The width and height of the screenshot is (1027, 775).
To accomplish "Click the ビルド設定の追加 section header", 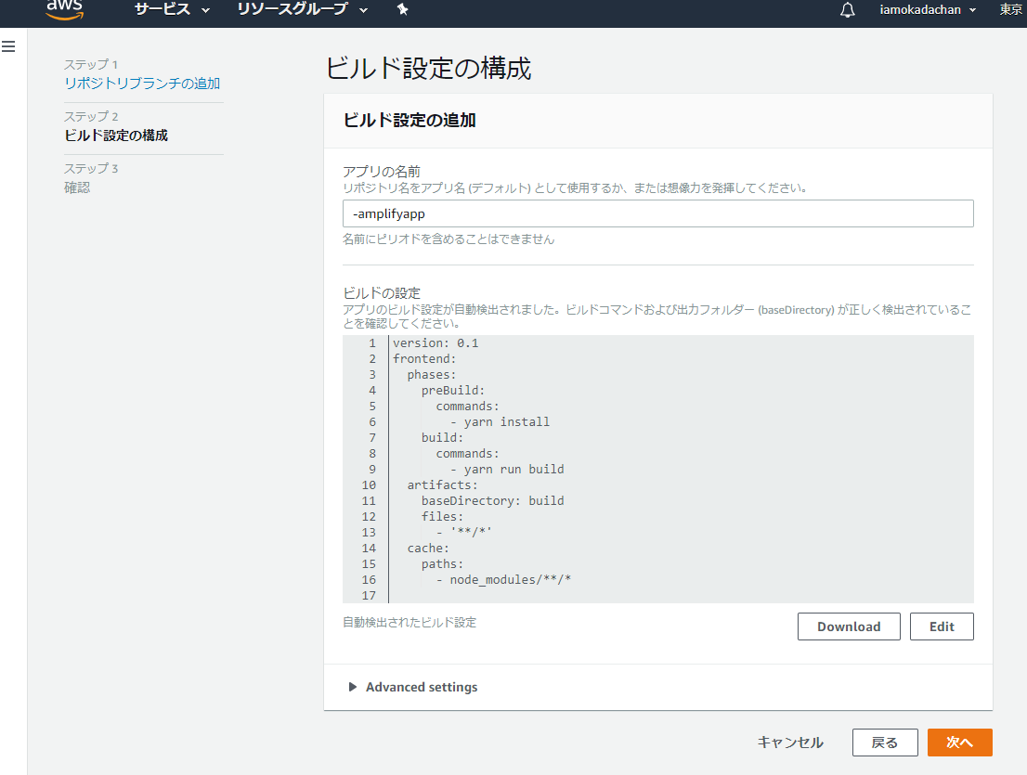I will coord(409,121).
